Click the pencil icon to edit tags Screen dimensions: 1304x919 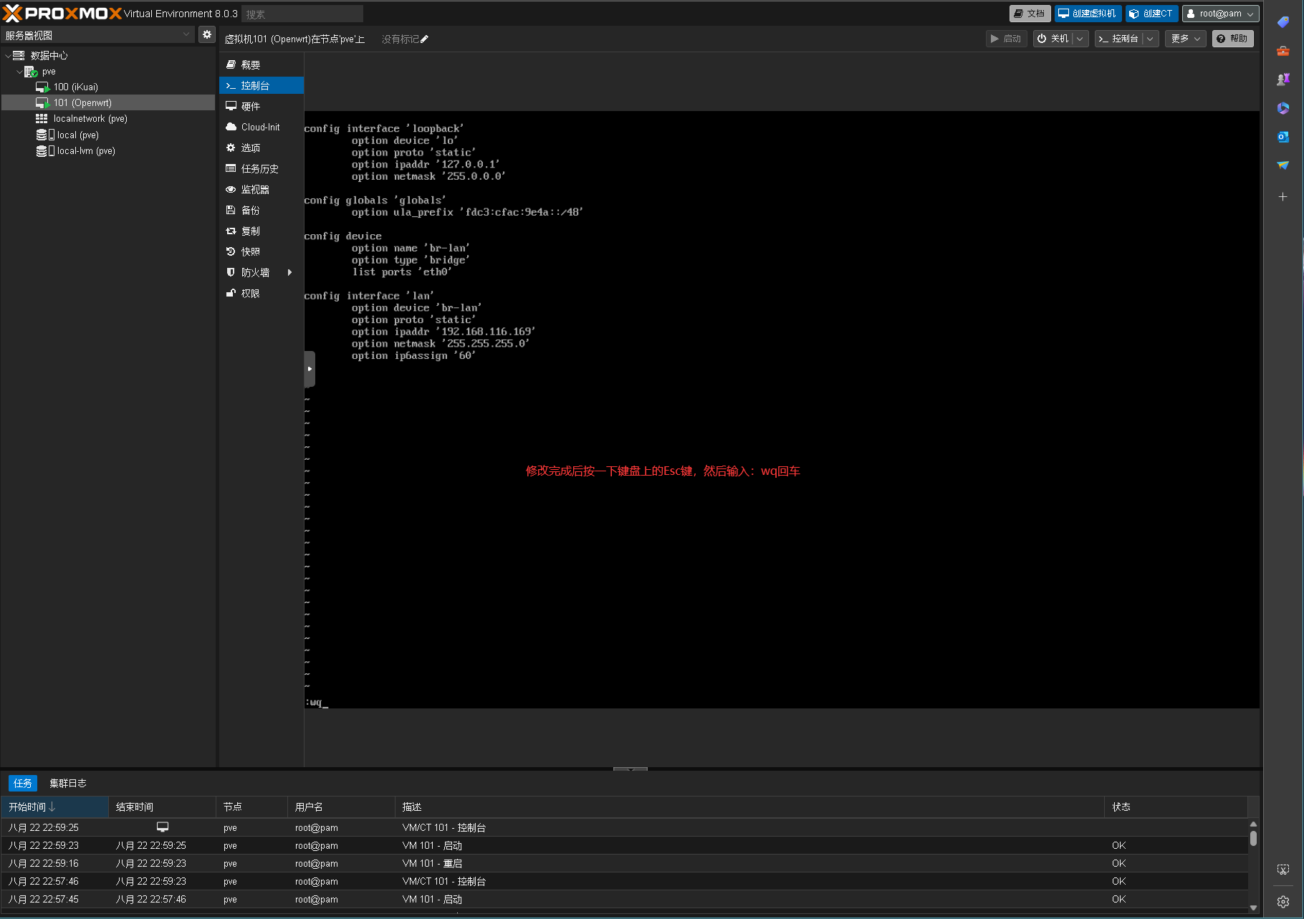pos(424,39)
